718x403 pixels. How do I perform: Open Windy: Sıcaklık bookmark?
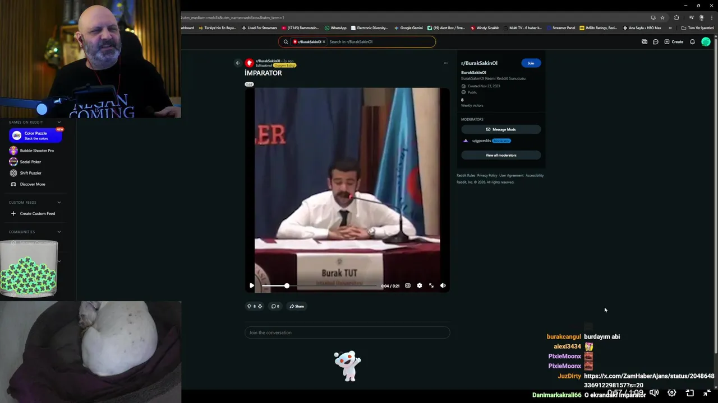pyautogui.click(x=485, y=27)
